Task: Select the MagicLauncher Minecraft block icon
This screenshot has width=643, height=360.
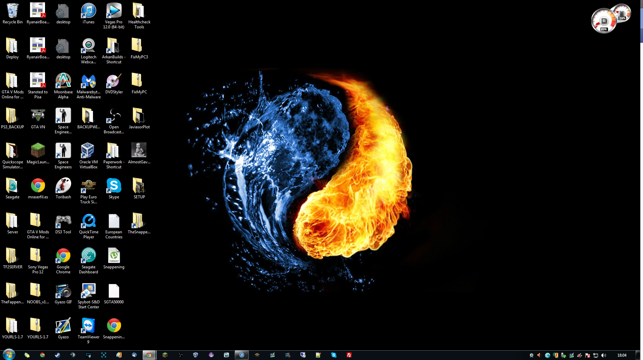Action: (x=38, y=151)
